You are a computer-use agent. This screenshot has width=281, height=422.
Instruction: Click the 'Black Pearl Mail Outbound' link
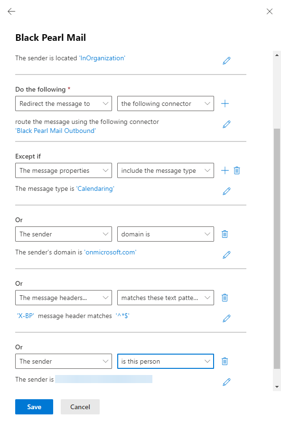click(x=56, y=131)
